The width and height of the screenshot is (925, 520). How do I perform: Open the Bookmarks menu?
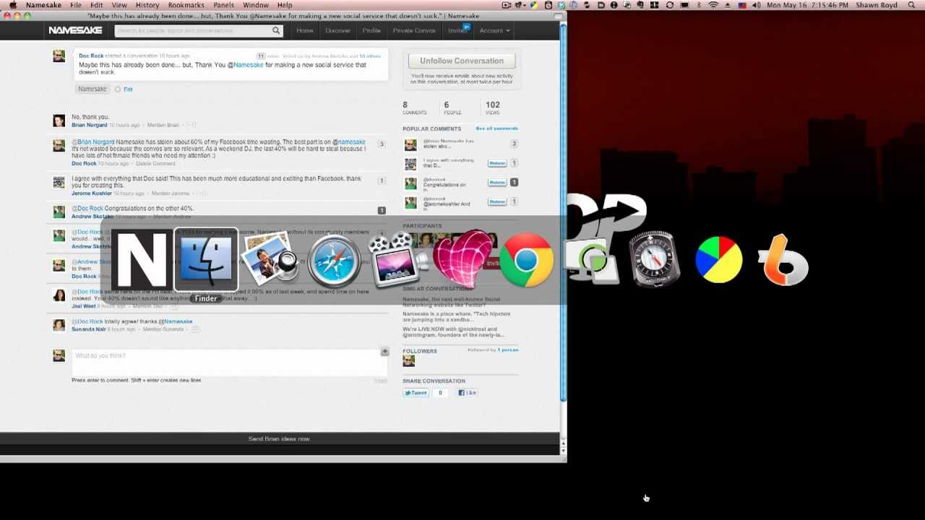[x=186, y=5]
